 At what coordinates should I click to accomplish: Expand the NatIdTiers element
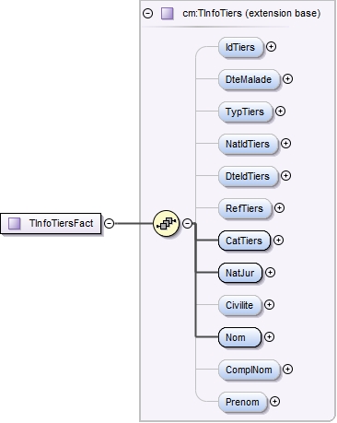tap(285, 144)
